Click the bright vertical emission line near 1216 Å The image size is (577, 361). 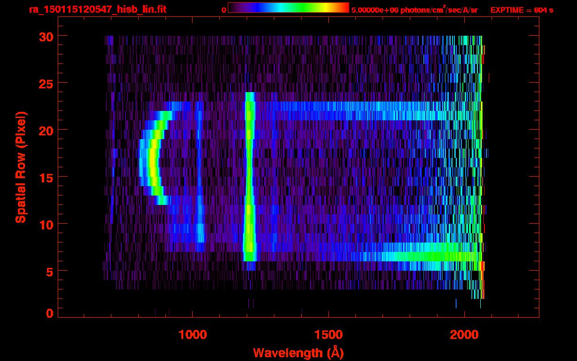point(249,179)
